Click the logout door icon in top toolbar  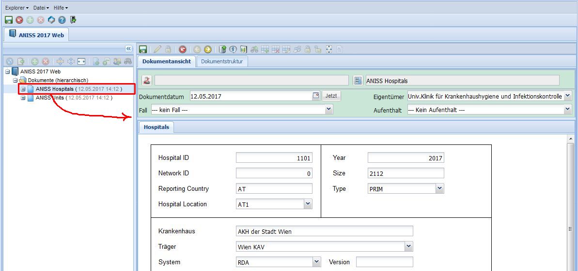click(x=73, y=20)
